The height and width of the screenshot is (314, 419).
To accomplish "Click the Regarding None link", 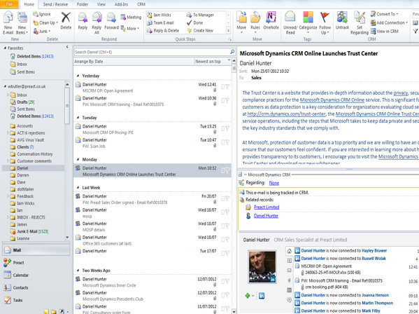I will coord(274,183).
